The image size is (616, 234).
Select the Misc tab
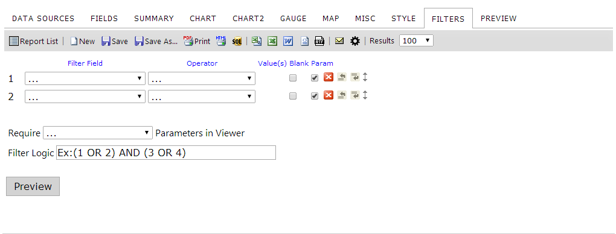pos(365,19)
